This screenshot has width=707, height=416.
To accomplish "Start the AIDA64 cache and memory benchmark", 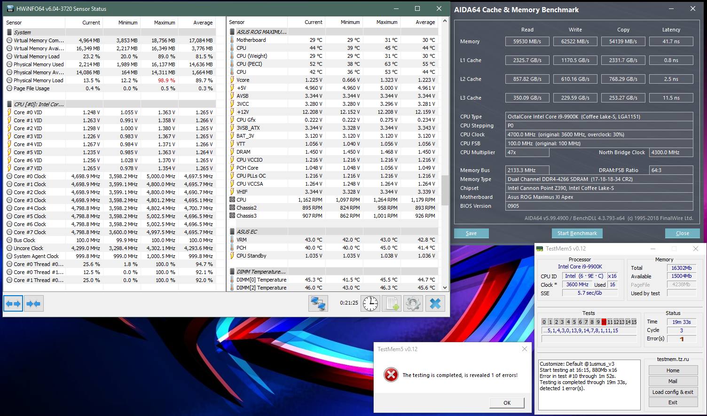I will (x=577, y=233).
